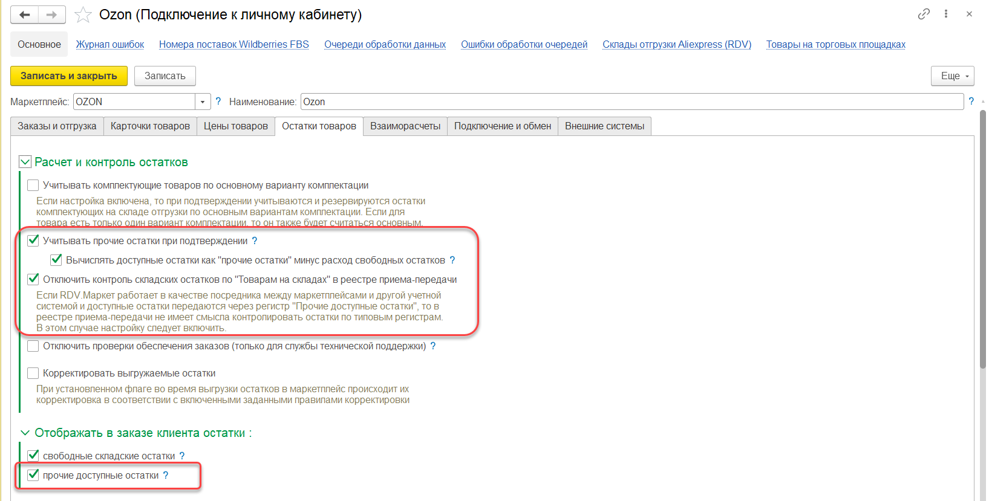Image resolution: width=989 pixels, height=501 pixels.
Task: Show help for Учитывать прочие остатки при подтверждении
Action: [255, 241]
